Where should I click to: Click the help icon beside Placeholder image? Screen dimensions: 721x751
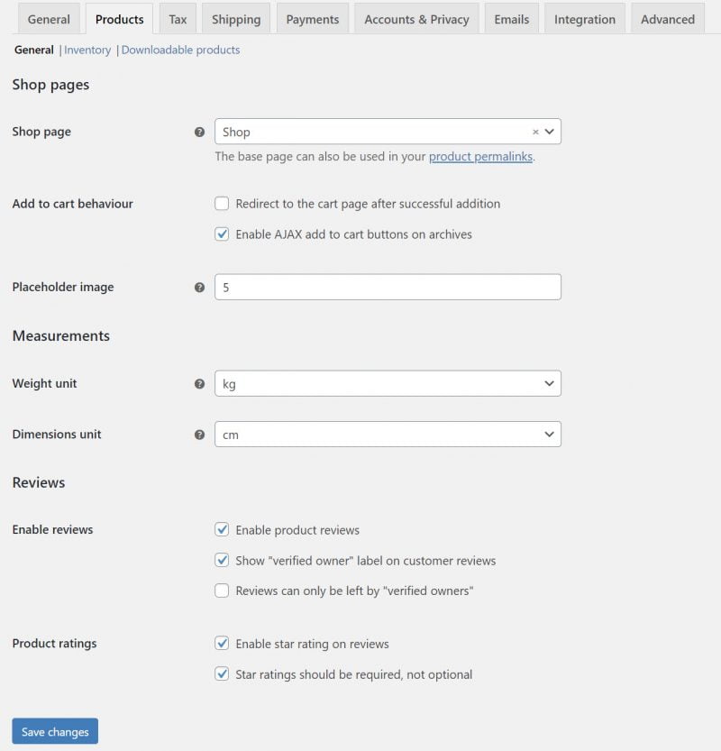[x=199, y=287]
